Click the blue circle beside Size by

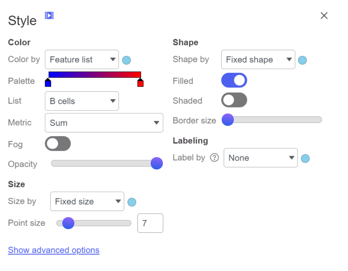(x=132, y=202)
